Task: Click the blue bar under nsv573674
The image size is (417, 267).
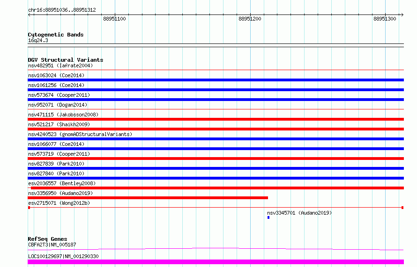Action: pos(216,100)
